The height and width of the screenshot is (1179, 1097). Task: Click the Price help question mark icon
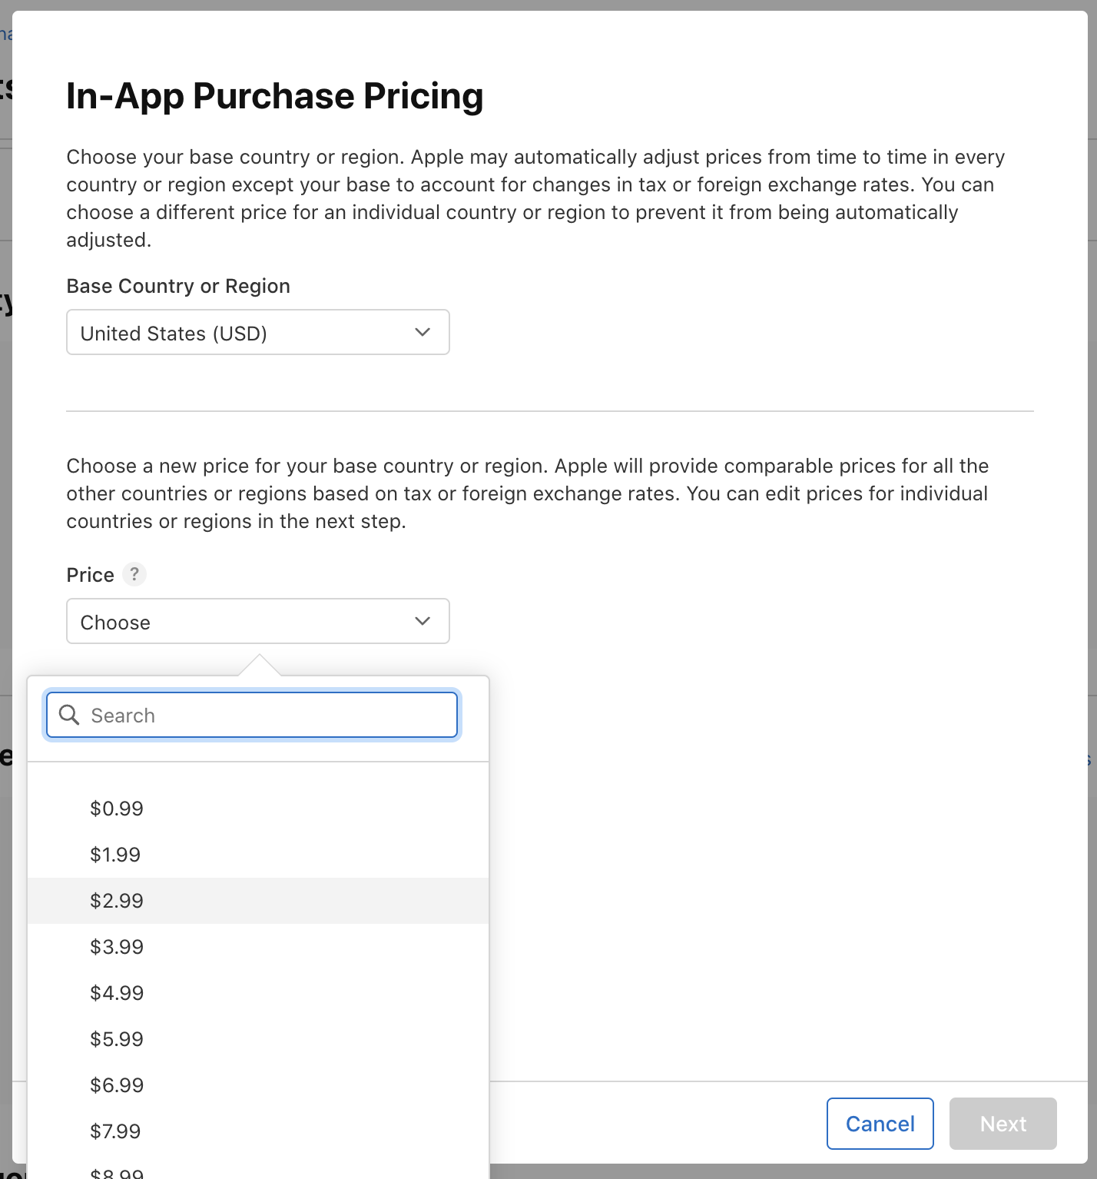click(134, 574)
